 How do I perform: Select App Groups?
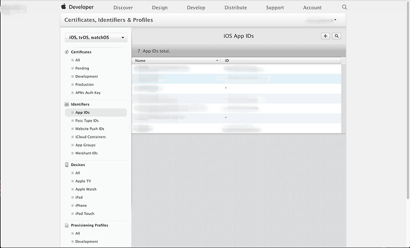[85, 145]
